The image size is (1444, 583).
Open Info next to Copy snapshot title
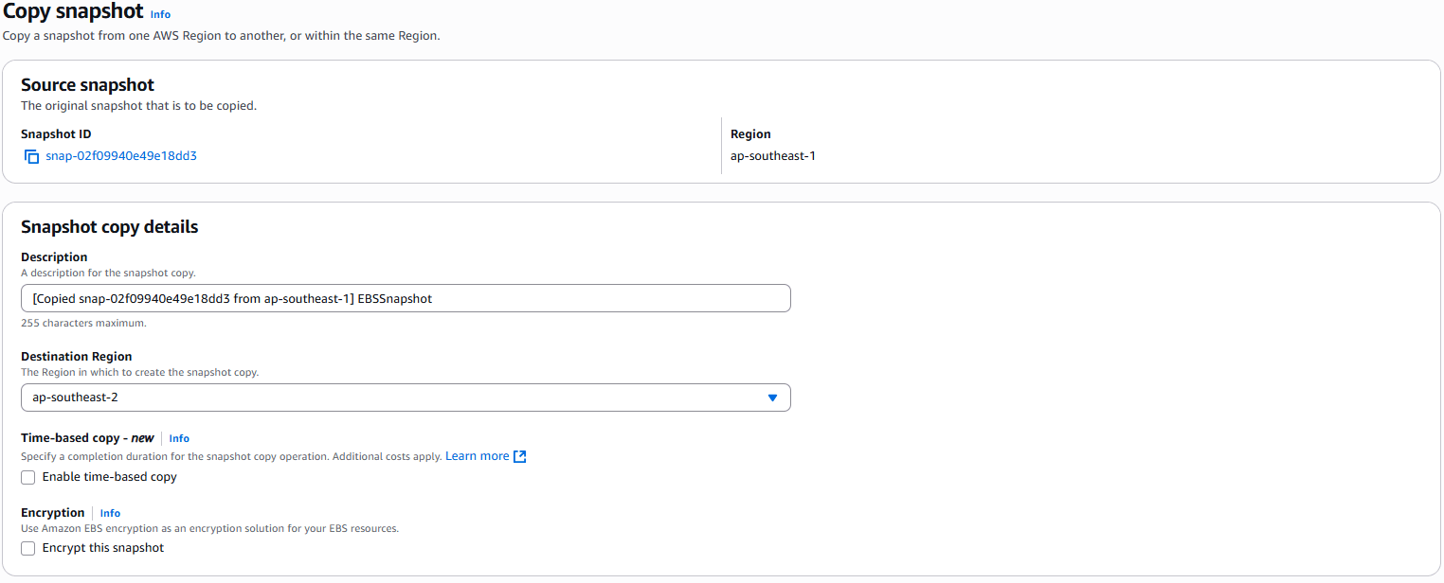[x=160, y=14]
